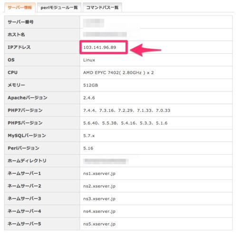The width and height of the screenshot is (240, 238).
Task: Select ns1.xserver.jp name server text
Action: [x=99, y=174]
